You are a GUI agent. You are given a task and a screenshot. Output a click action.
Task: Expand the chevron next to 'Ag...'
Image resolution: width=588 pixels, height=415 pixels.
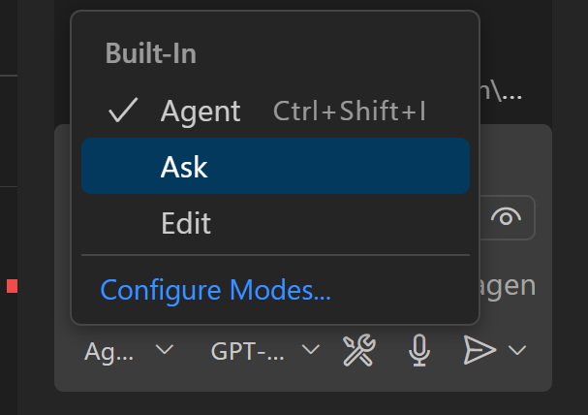(x=165, y=350)
